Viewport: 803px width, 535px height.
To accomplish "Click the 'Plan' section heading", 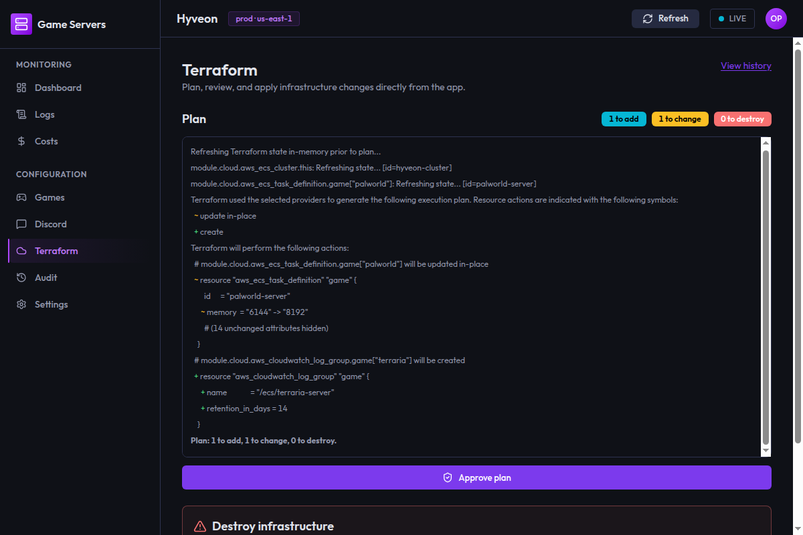I will [194, 119].
